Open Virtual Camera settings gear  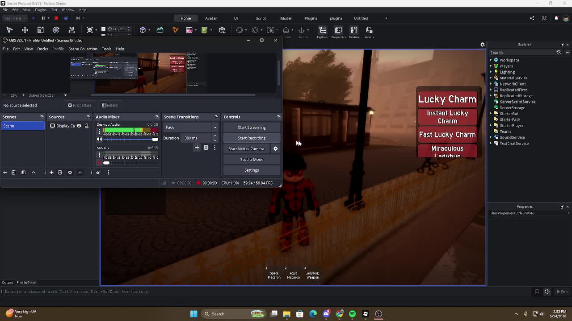pos(275,148)
